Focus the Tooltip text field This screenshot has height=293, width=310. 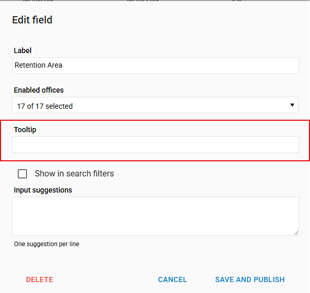click(x=156, y=145)
